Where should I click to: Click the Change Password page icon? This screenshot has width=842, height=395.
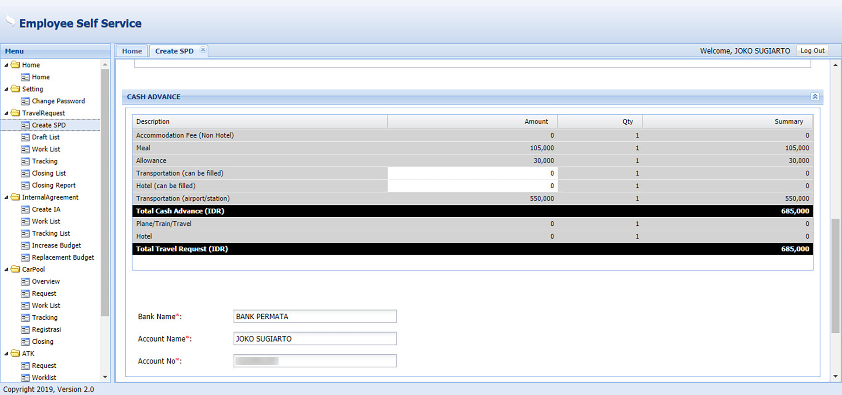pos(25,101)
